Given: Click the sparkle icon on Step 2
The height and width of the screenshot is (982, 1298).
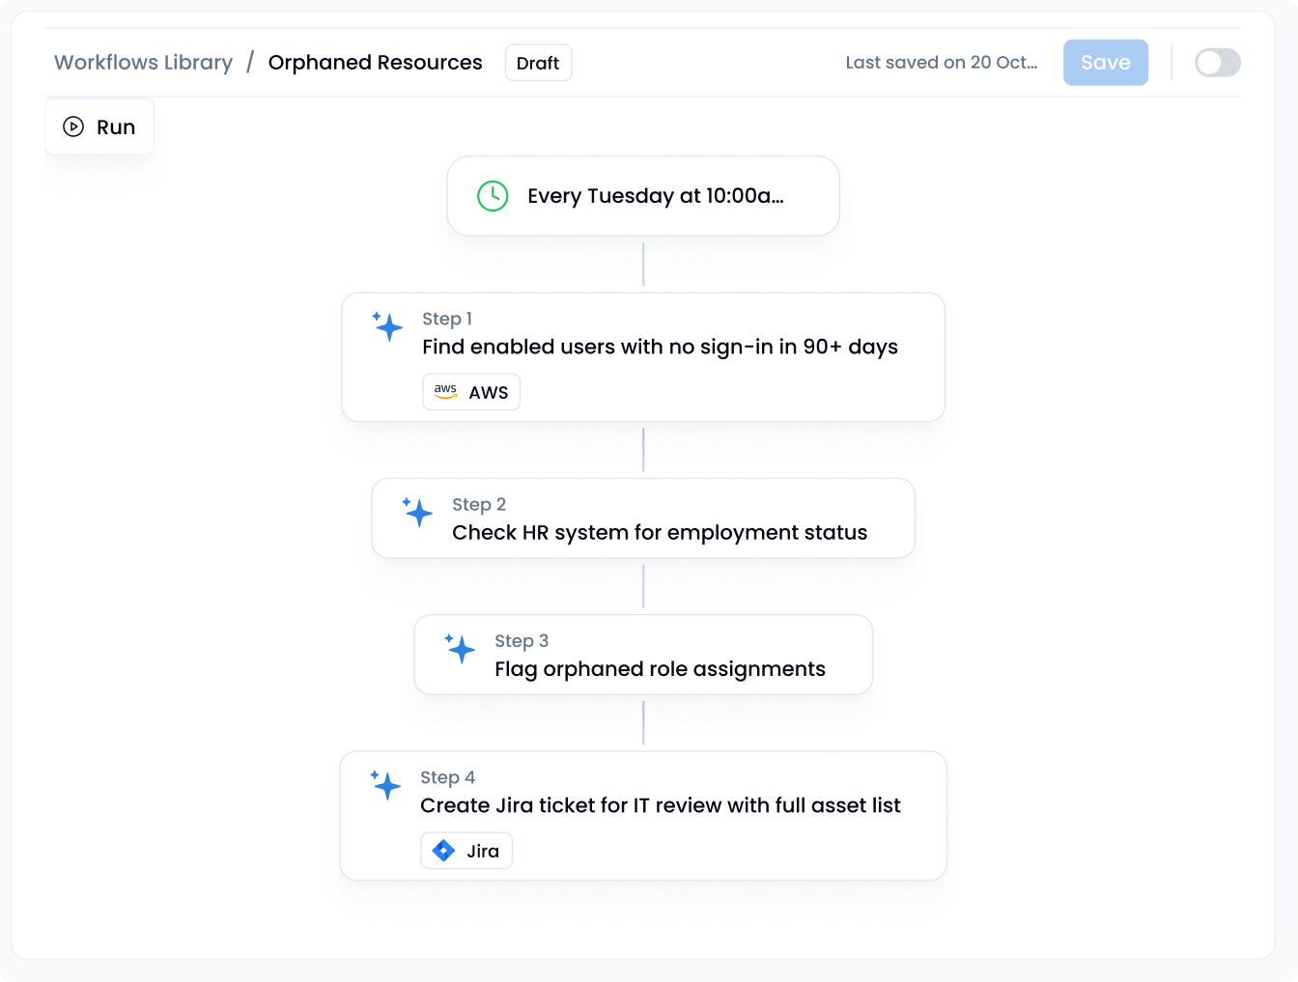Looking at the screenshot, I should click(x=417, y=512).
